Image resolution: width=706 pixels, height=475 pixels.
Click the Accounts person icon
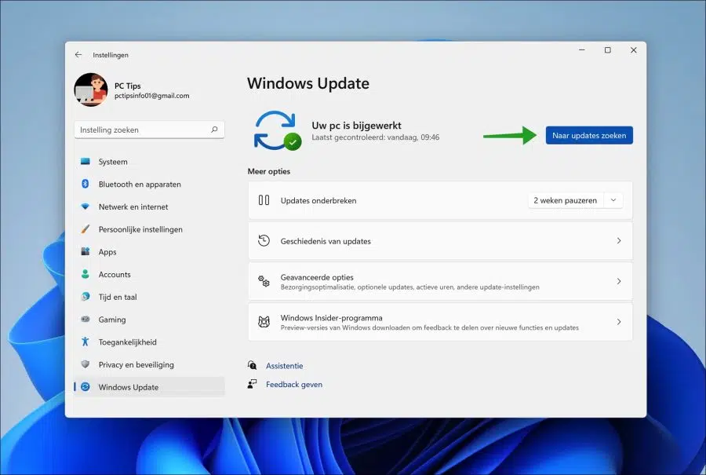click(85, 274)
